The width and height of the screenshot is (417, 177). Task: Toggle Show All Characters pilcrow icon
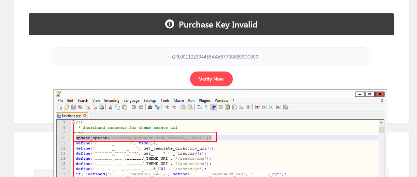206,107
